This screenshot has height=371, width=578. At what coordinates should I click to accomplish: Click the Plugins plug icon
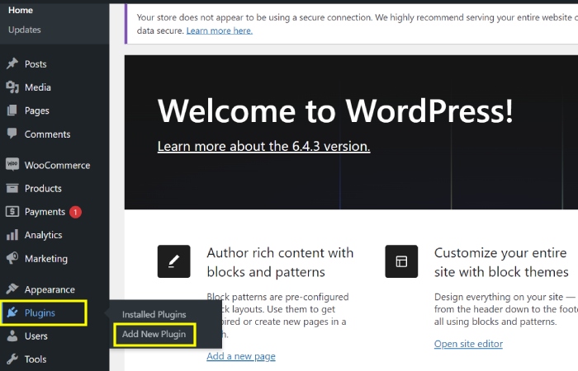12,312
